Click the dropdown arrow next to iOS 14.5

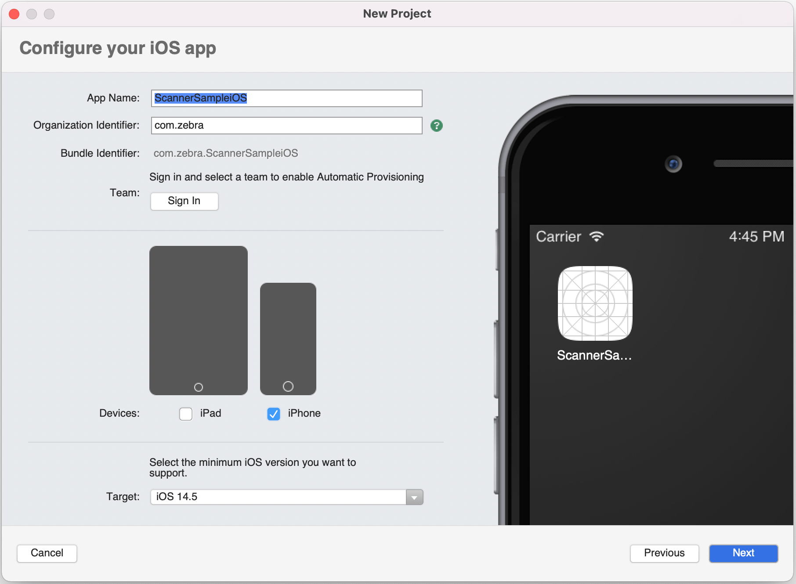(x=413, y=497)
